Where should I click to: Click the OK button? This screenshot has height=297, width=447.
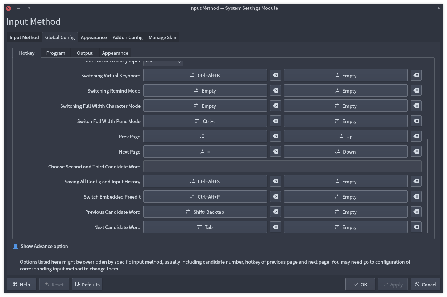click(x=360, y=285)
